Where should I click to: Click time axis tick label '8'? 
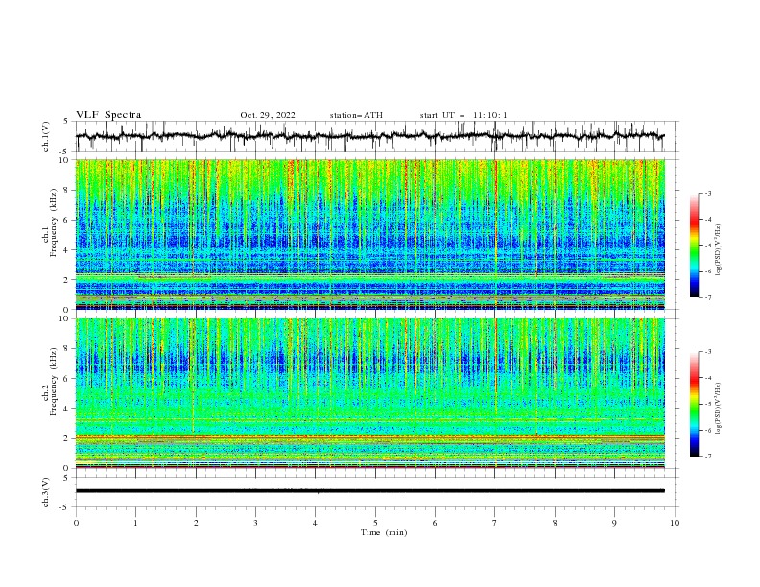[555, 523]
